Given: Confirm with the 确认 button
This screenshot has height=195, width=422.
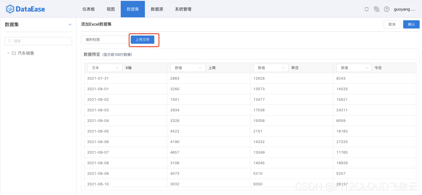Looking at the screenshot, I should point(411,24).
